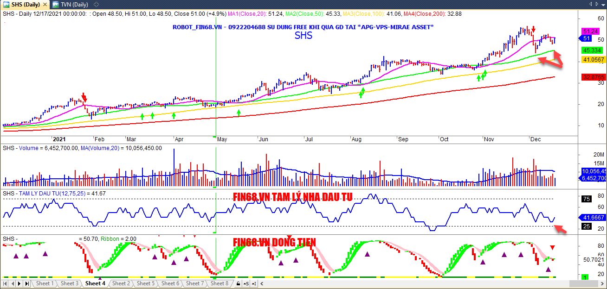Go to the previous sheet tab
Image resolution: width=607 pixels, height=289 pixels.
13,283
